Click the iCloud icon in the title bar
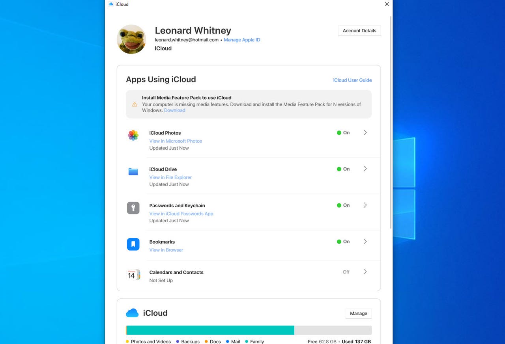505x344 pixels. 111,4
